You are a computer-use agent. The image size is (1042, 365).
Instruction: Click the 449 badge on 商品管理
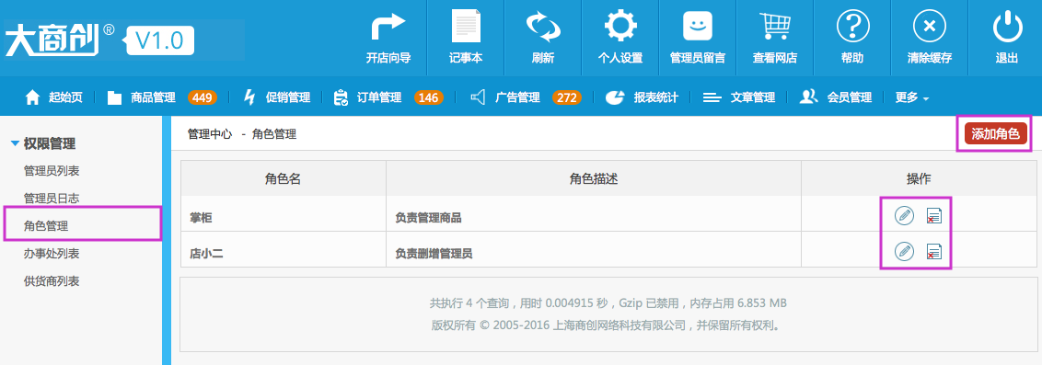tap(202, 97)
